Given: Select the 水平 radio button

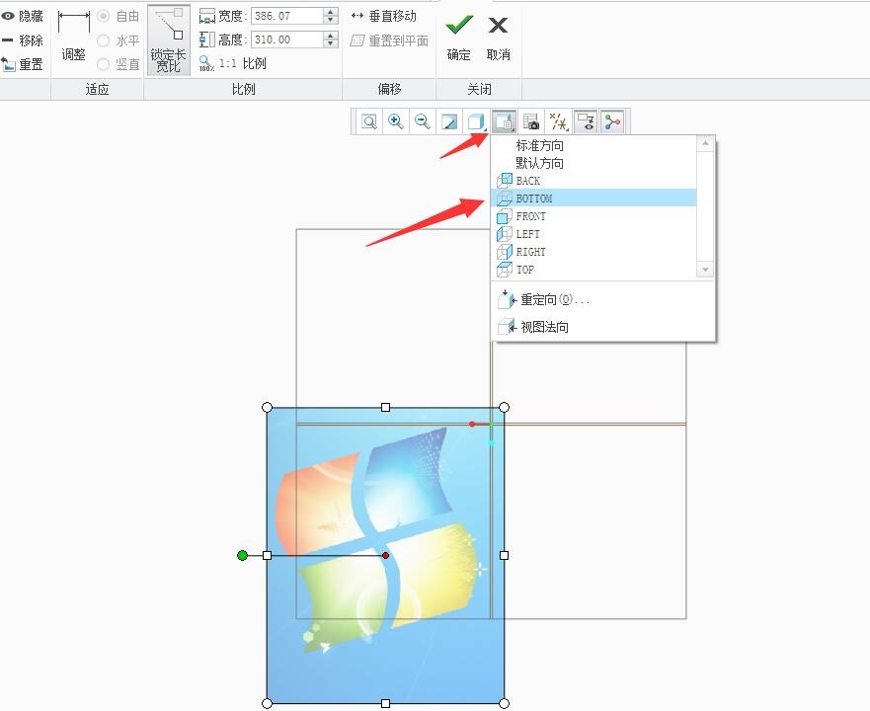Looking at the screenshot, I should point(103,39).
